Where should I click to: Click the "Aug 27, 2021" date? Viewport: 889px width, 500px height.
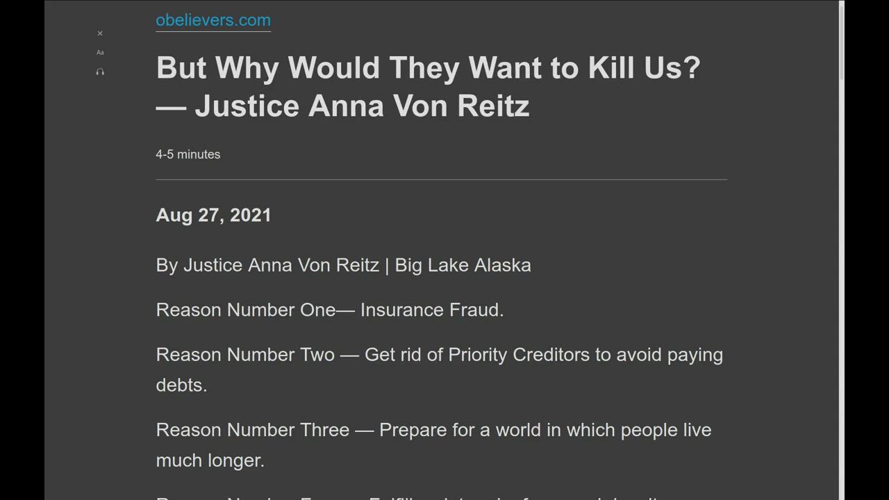pos(213,215)
